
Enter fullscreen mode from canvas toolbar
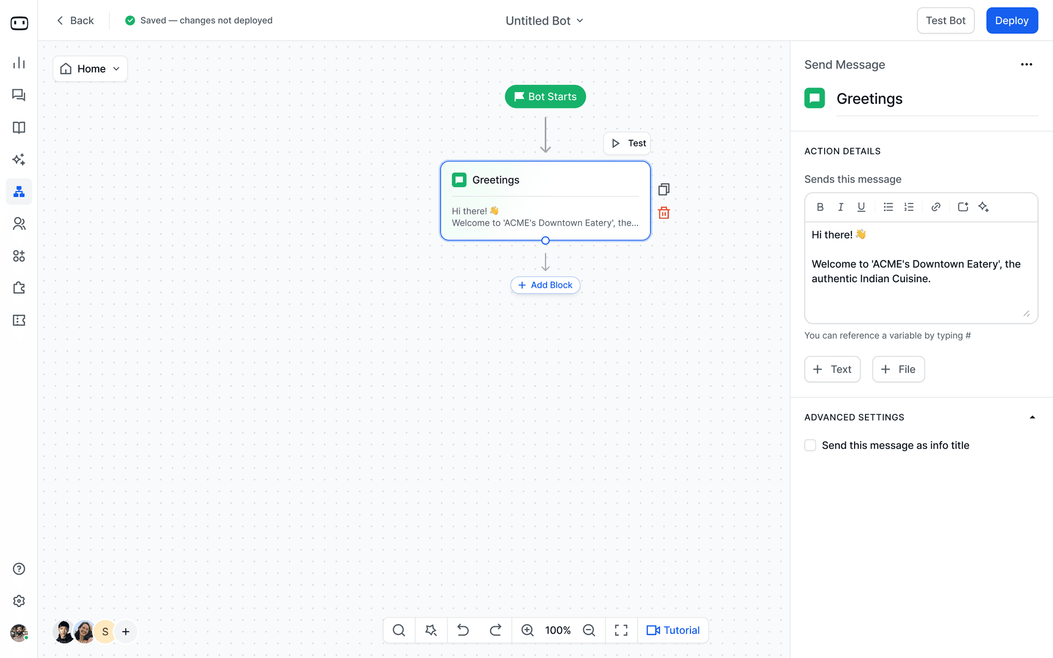(621, 630)
